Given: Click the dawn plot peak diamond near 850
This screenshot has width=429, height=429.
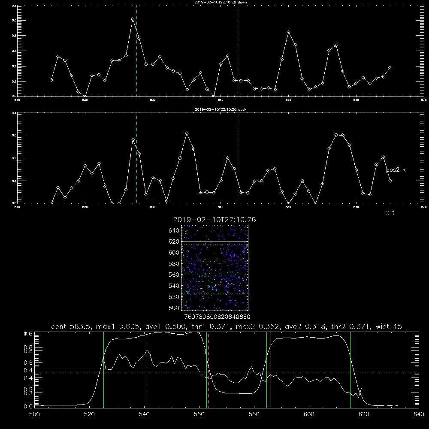Looking at the screenshot, I should point(288,32).
